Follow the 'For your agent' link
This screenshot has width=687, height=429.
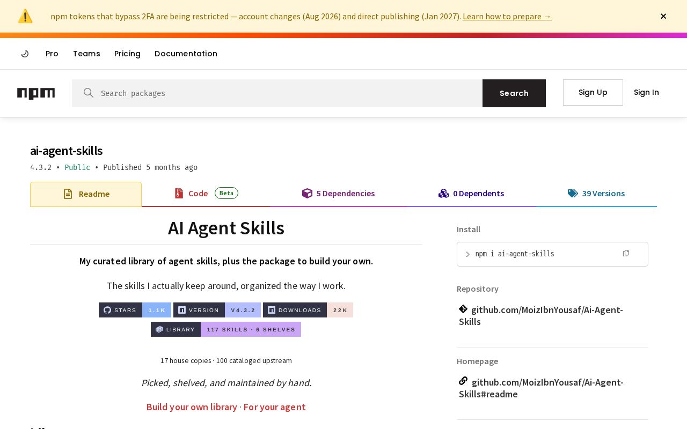tap(275, 407)
